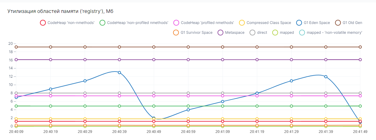This screenshot has height=140, width=376.
Task: Click the Metaspace data point at 20:41:49
Action: [360, 60]
